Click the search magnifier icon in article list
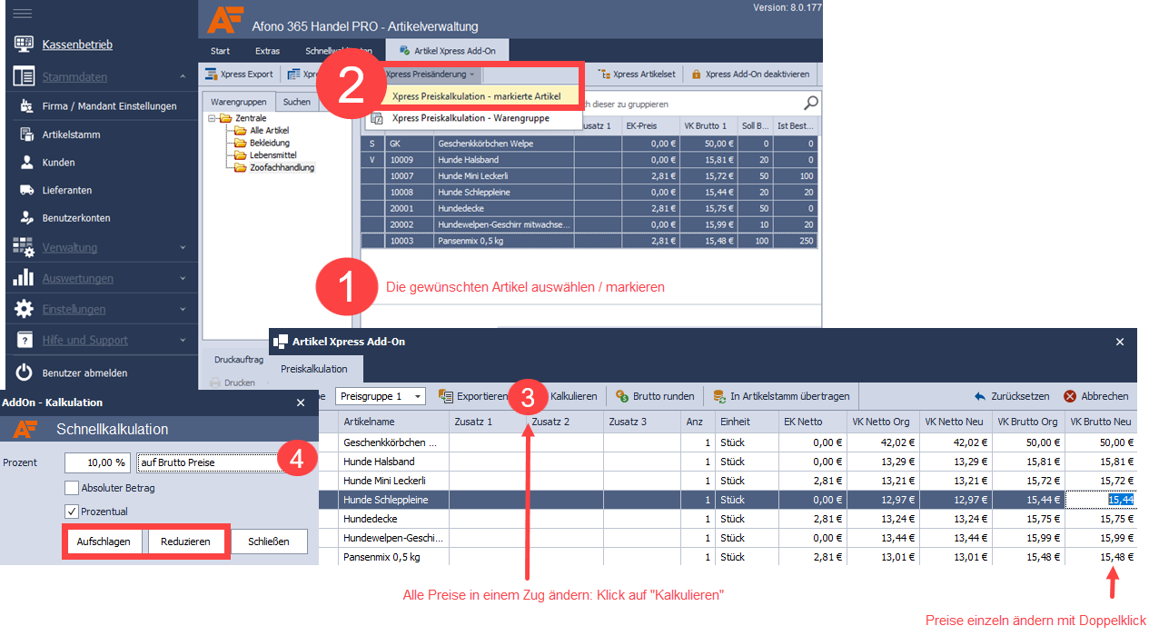 click(x=811, y=103)
